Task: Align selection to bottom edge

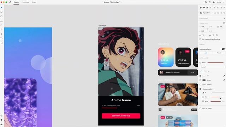Action: coord(207,7)
